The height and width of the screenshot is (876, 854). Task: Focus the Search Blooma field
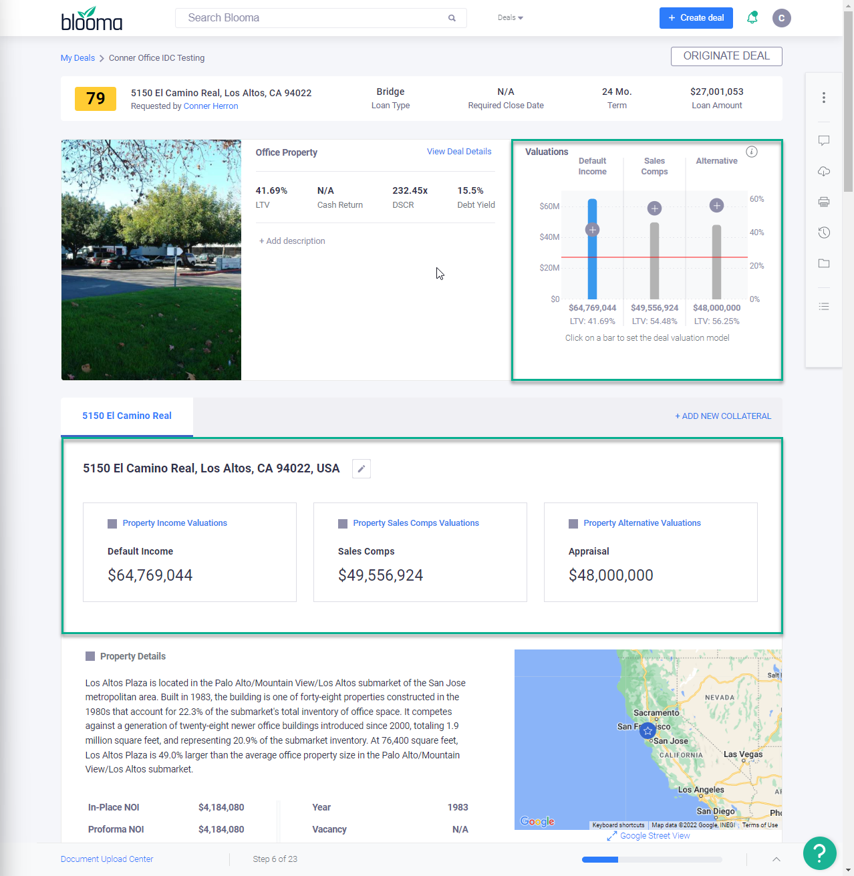click(x=314, y=18)
